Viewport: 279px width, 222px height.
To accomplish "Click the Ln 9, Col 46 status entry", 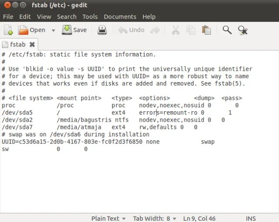I will point(199,219).
